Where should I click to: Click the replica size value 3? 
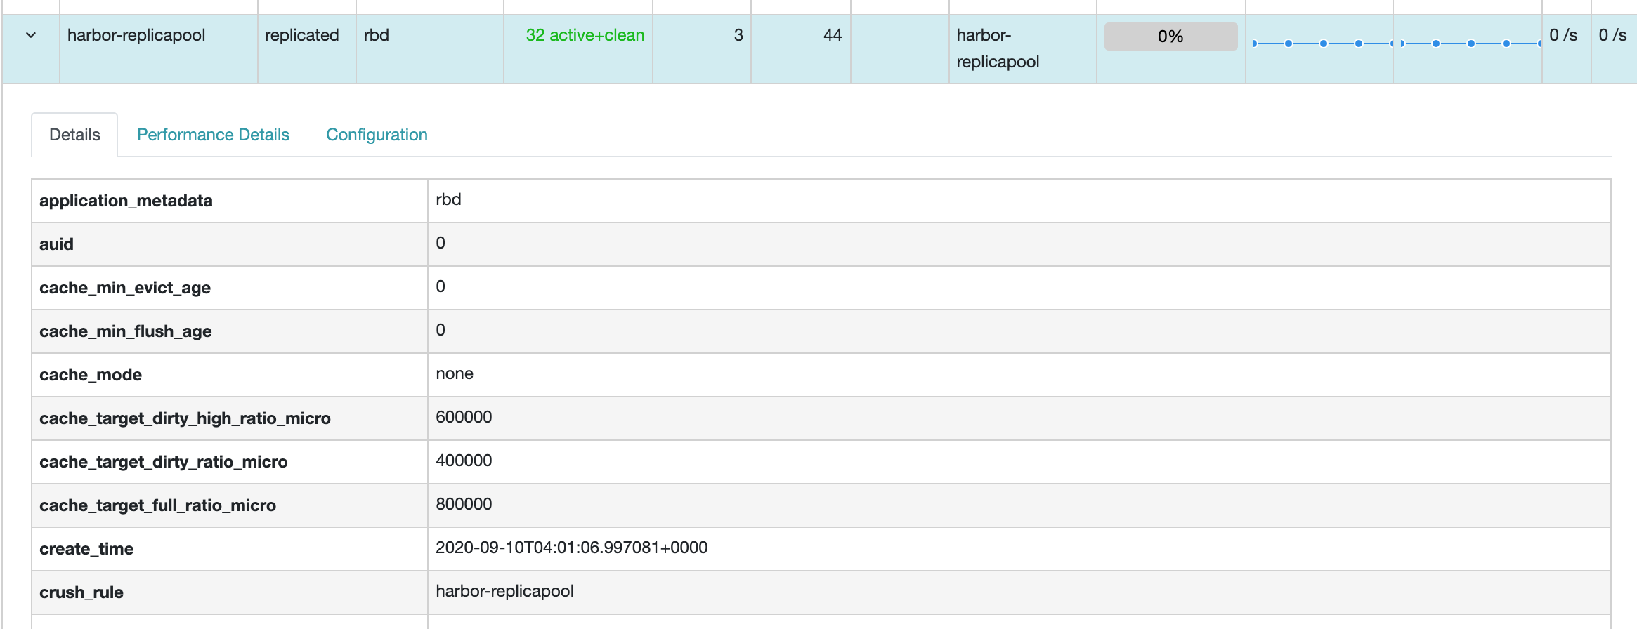(738, 35)
